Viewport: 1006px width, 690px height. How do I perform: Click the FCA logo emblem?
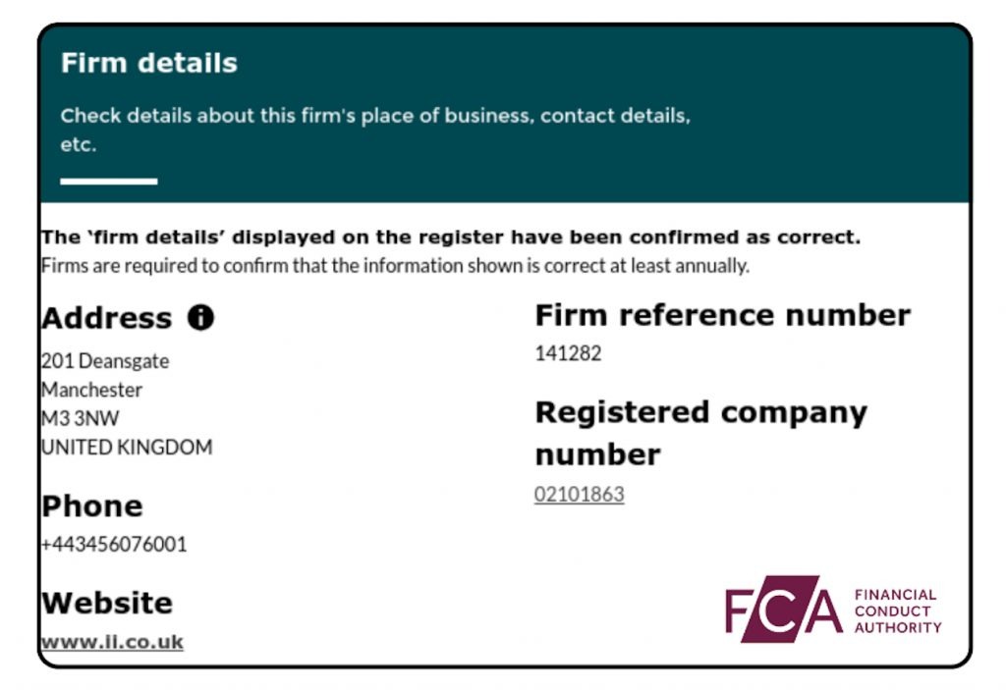tap(783, 609)
